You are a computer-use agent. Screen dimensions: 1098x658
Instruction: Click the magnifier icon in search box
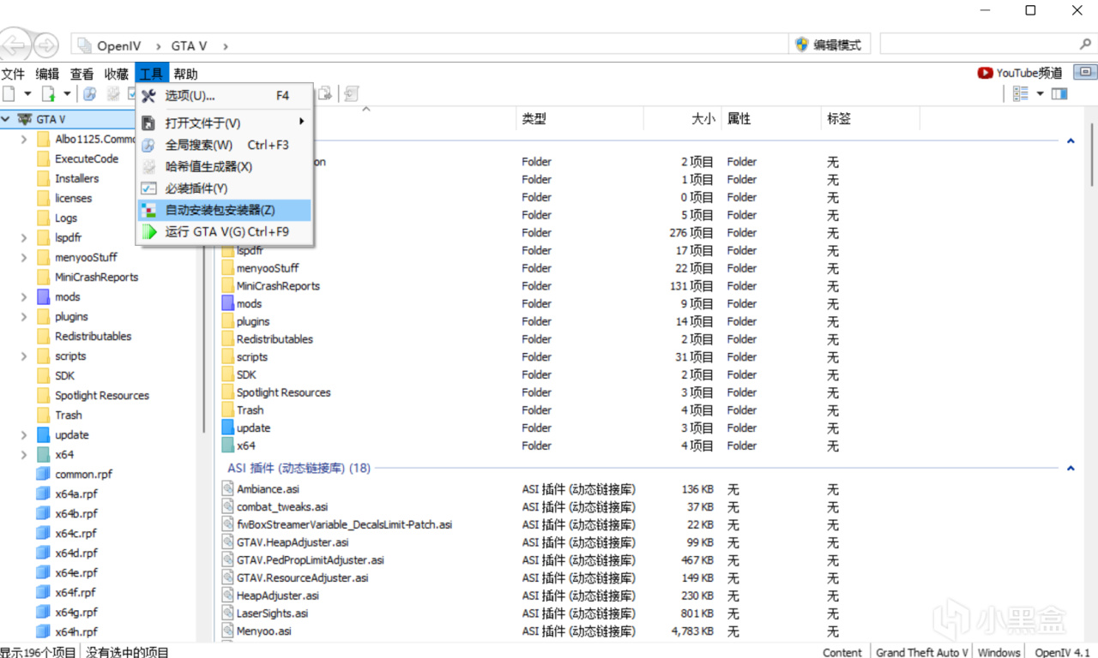pyautogui.click(x=1085, y=44)
